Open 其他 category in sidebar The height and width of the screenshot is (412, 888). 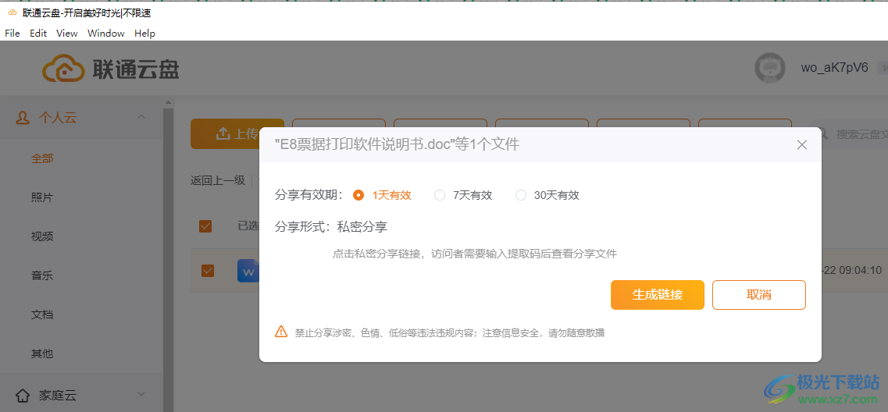[42, 353]
